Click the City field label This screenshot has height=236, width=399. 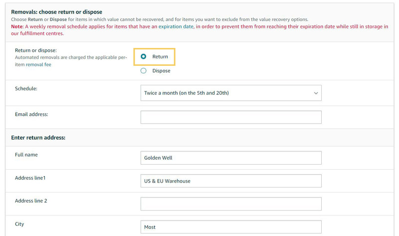pyautogui.click(x=19, y=224)
